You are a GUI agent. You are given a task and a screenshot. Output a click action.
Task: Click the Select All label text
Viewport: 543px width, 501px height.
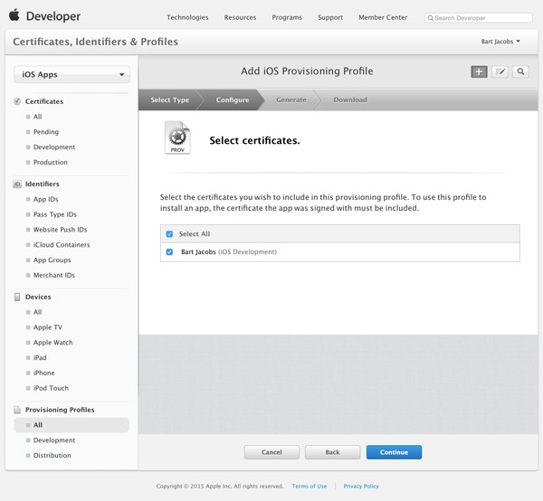click(x=195, y=234)
